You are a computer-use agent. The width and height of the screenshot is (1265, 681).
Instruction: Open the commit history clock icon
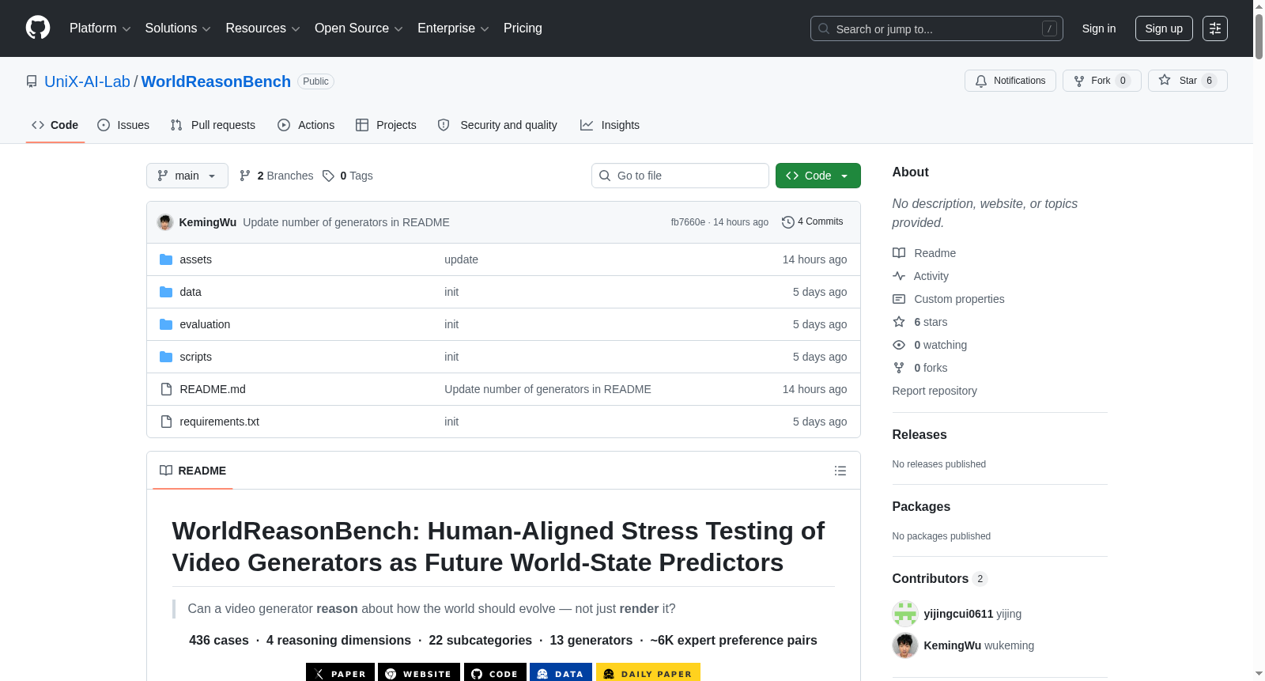click(x=787, y=222)
